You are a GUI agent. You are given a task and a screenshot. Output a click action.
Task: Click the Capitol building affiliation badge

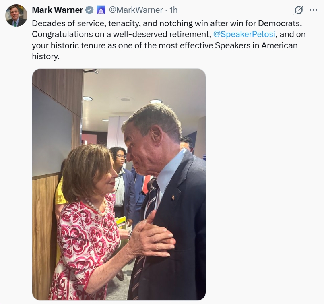coord(101,10)
